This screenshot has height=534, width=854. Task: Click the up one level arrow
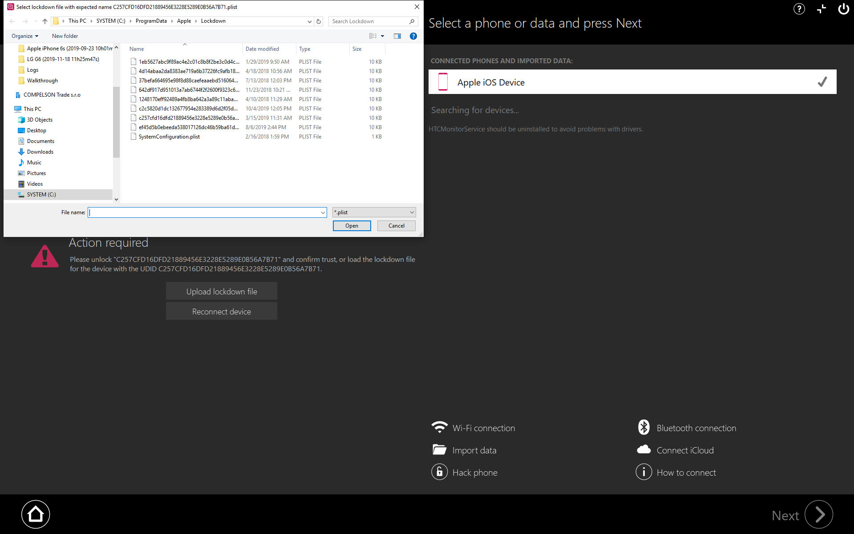[x=45, y=21]
